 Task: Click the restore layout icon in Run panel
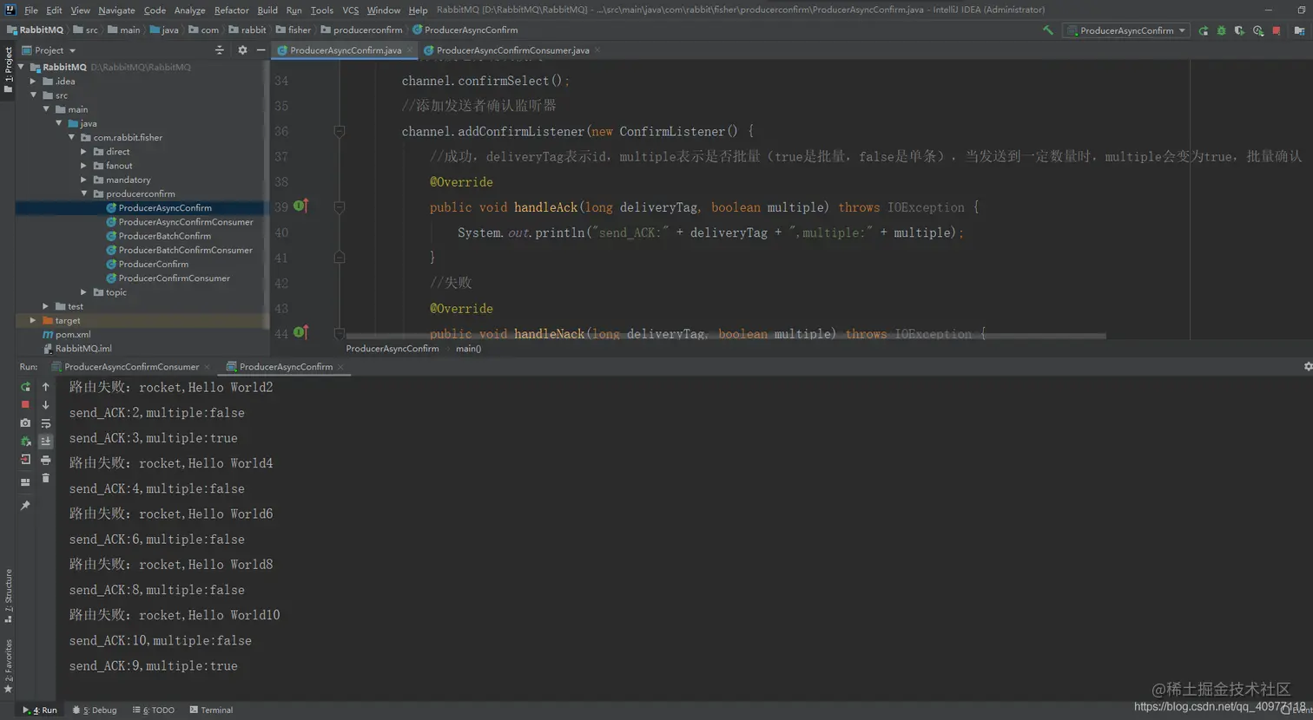(x=25, y=482)
